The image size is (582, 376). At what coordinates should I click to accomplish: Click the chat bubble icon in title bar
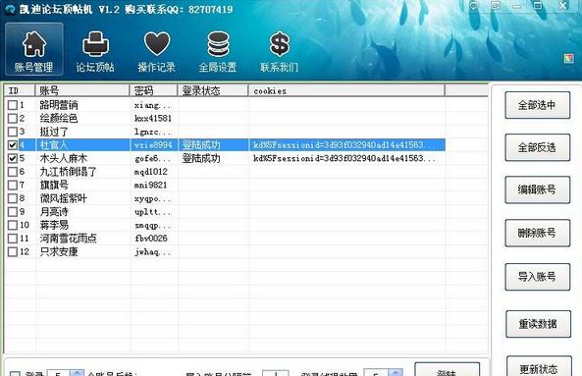(474, 5)
